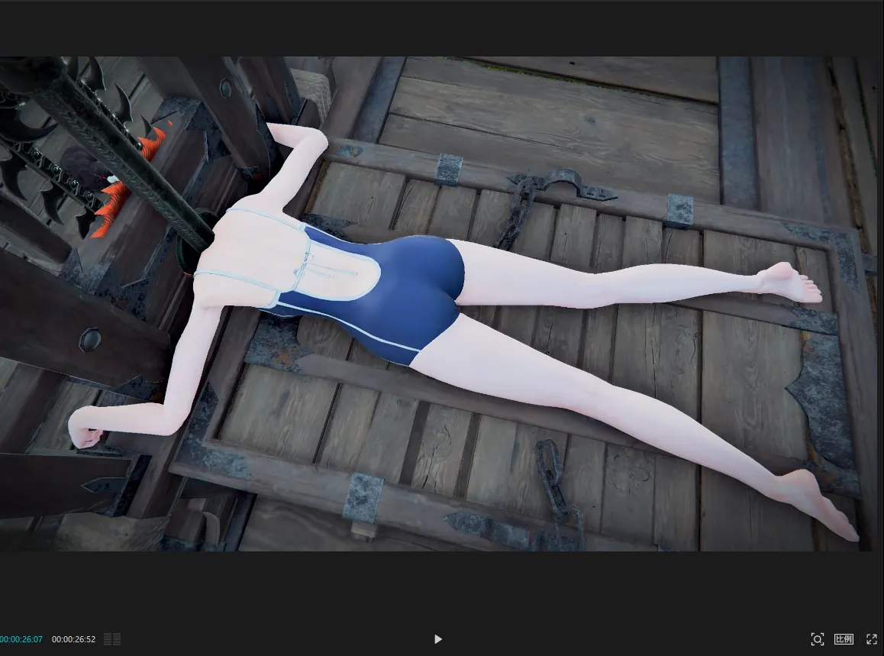Enter fullscreen preview mode
The height and width of the screenshot is (656, 884).
[872, 639]
